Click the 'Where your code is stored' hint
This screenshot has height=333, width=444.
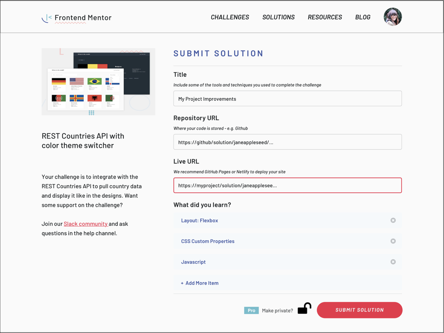pos(211,128)
